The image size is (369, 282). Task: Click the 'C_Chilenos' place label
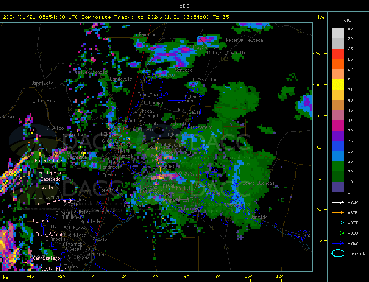coord(43,101)
